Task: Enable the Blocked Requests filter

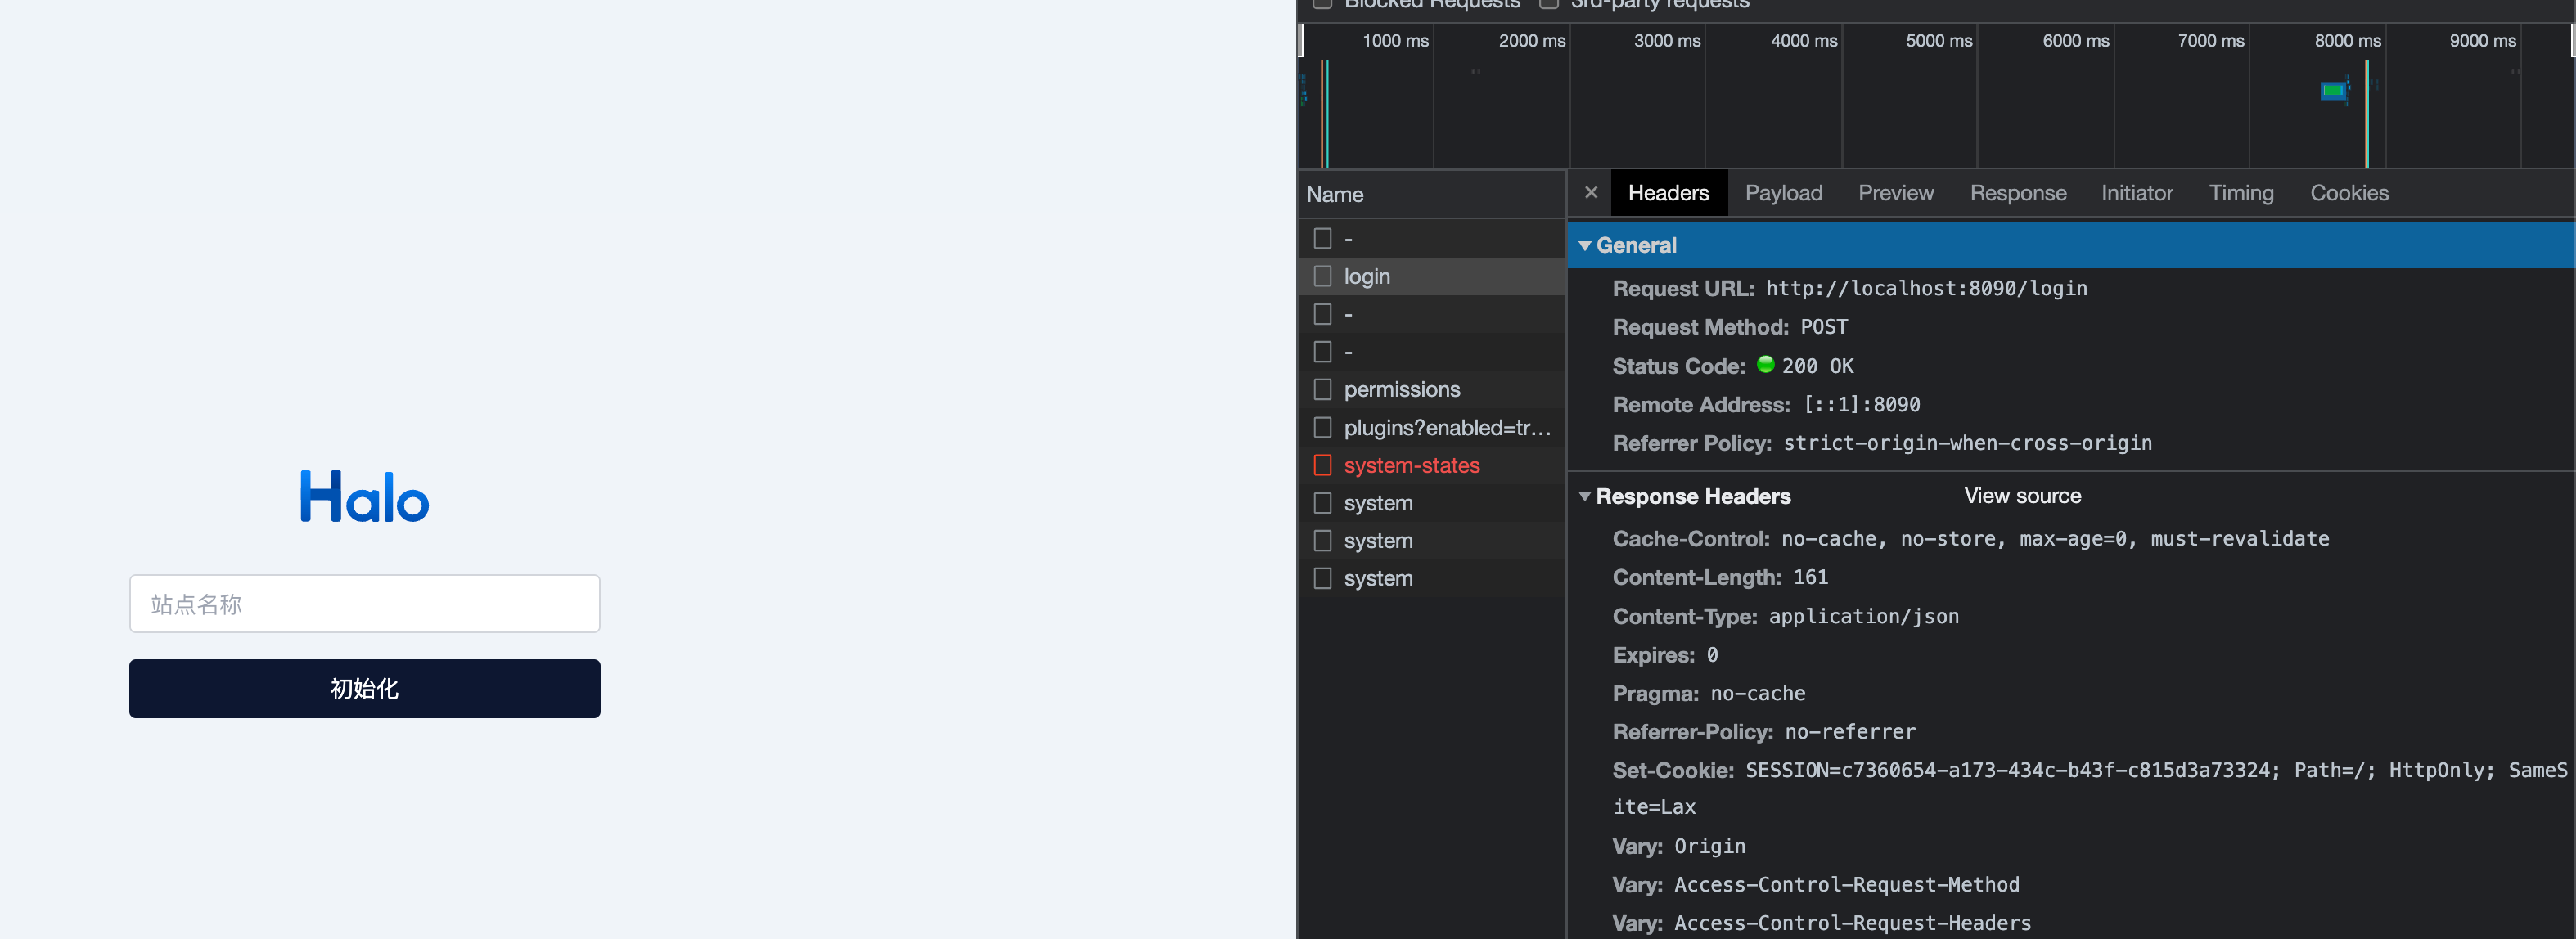Action: 1322,3
